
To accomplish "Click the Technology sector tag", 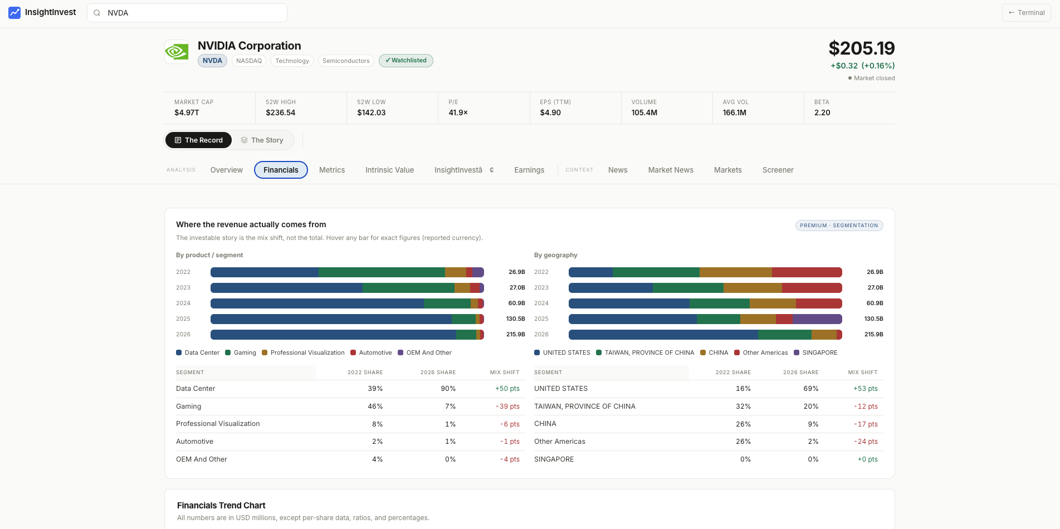I will click(x=292, y=61).
